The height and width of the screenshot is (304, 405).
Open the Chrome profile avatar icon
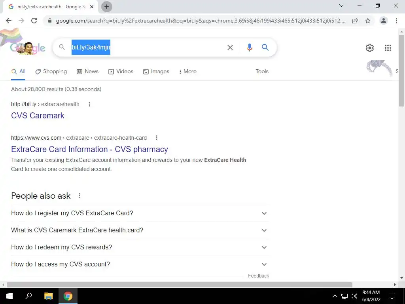pyautogui.click(x=384, y=21)
